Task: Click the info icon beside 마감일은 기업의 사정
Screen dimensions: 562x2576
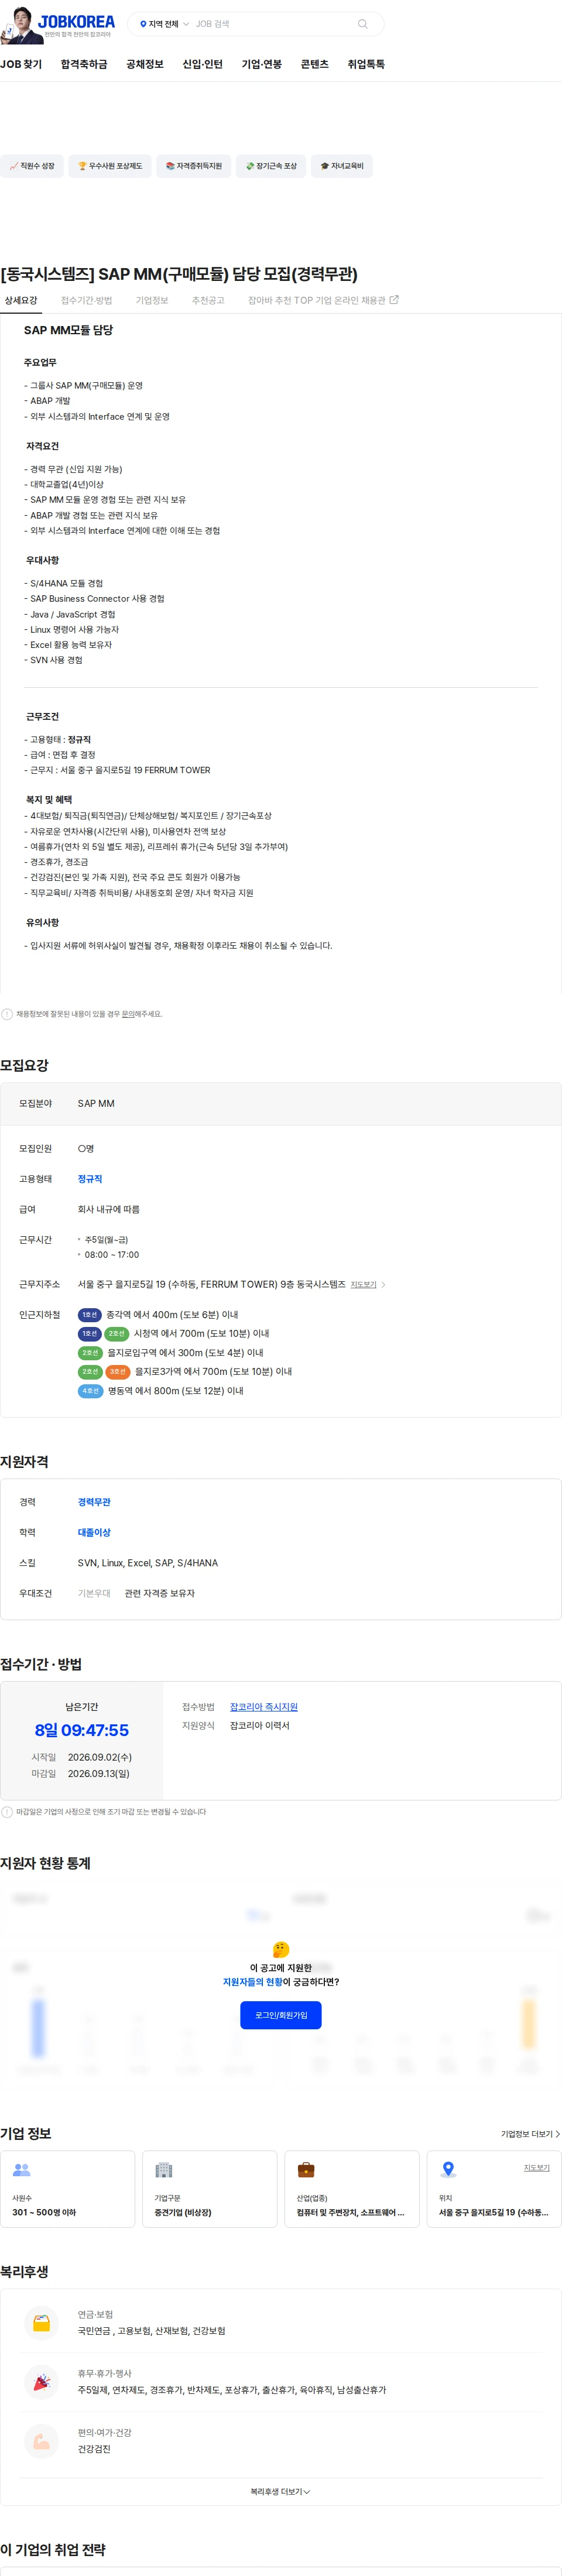Action: click(x=7, y=1812)
